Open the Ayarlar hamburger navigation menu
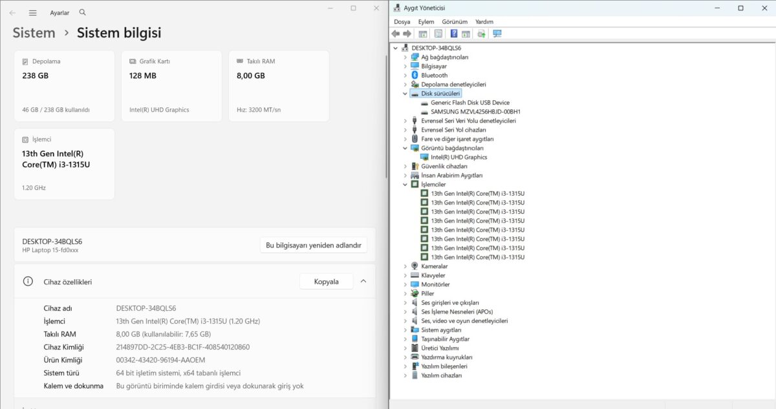The image size is (776, 409). point(33,13)
